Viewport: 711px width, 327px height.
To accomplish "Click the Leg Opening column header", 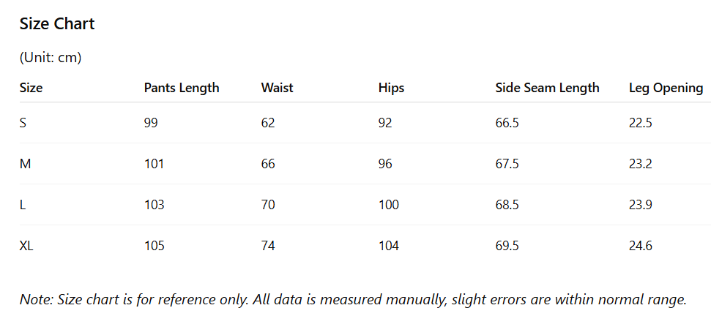I will tap(666, 88).
